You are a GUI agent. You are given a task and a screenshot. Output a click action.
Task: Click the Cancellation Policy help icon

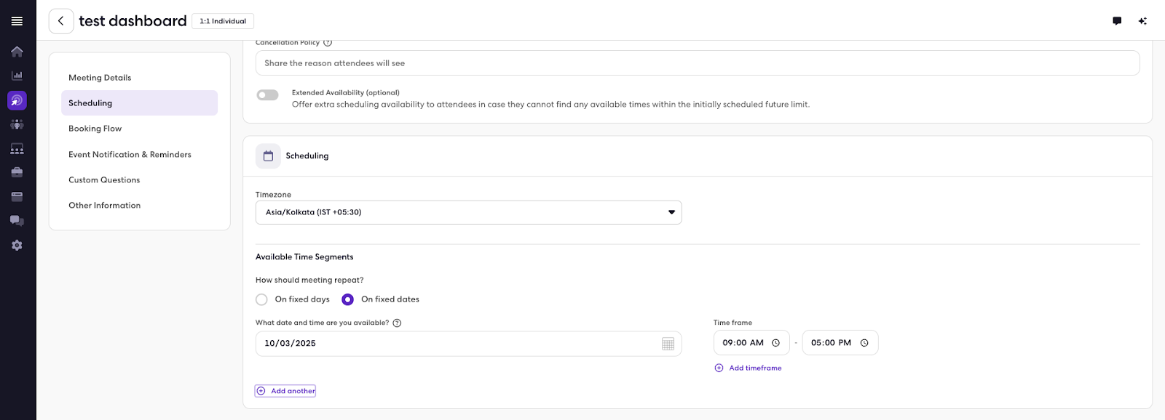tap(328, 43)
